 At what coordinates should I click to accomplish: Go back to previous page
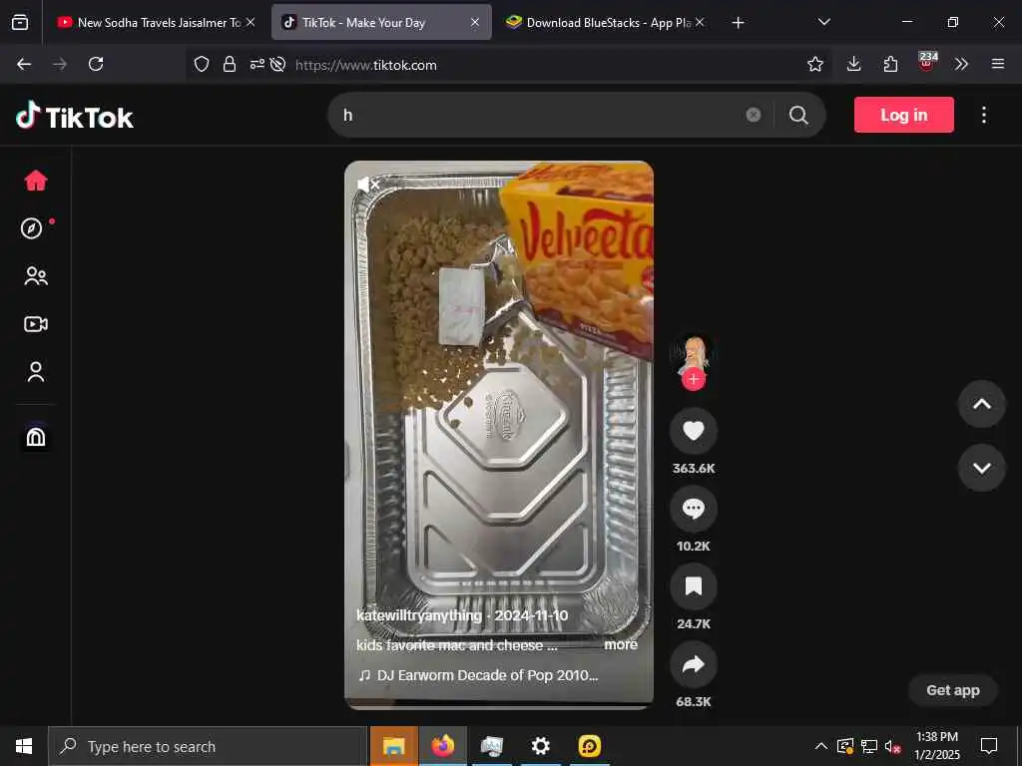24,64
